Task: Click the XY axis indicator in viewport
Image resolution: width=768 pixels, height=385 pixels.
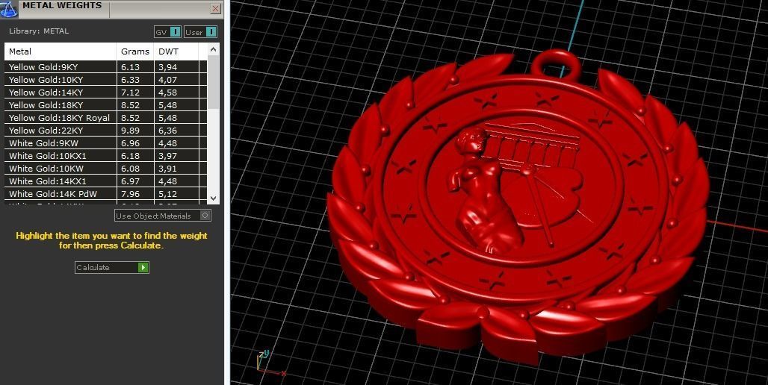Action: (x=270, y=363)
